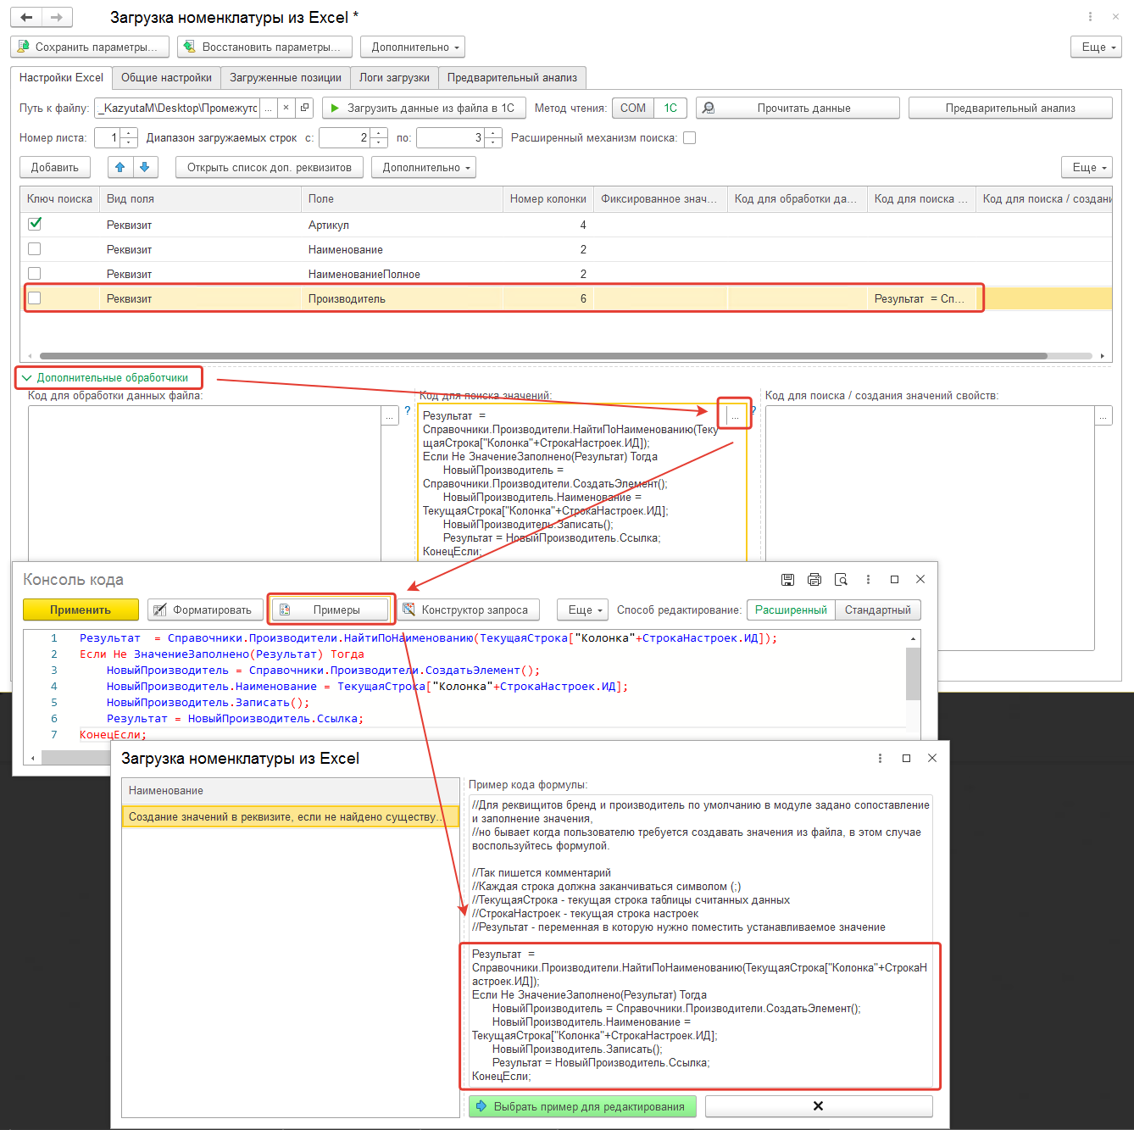This screenshot has width=1134, height=1130.
Task: Select 1C reading method
Action: pyautogui.click(x=670, y=108)
